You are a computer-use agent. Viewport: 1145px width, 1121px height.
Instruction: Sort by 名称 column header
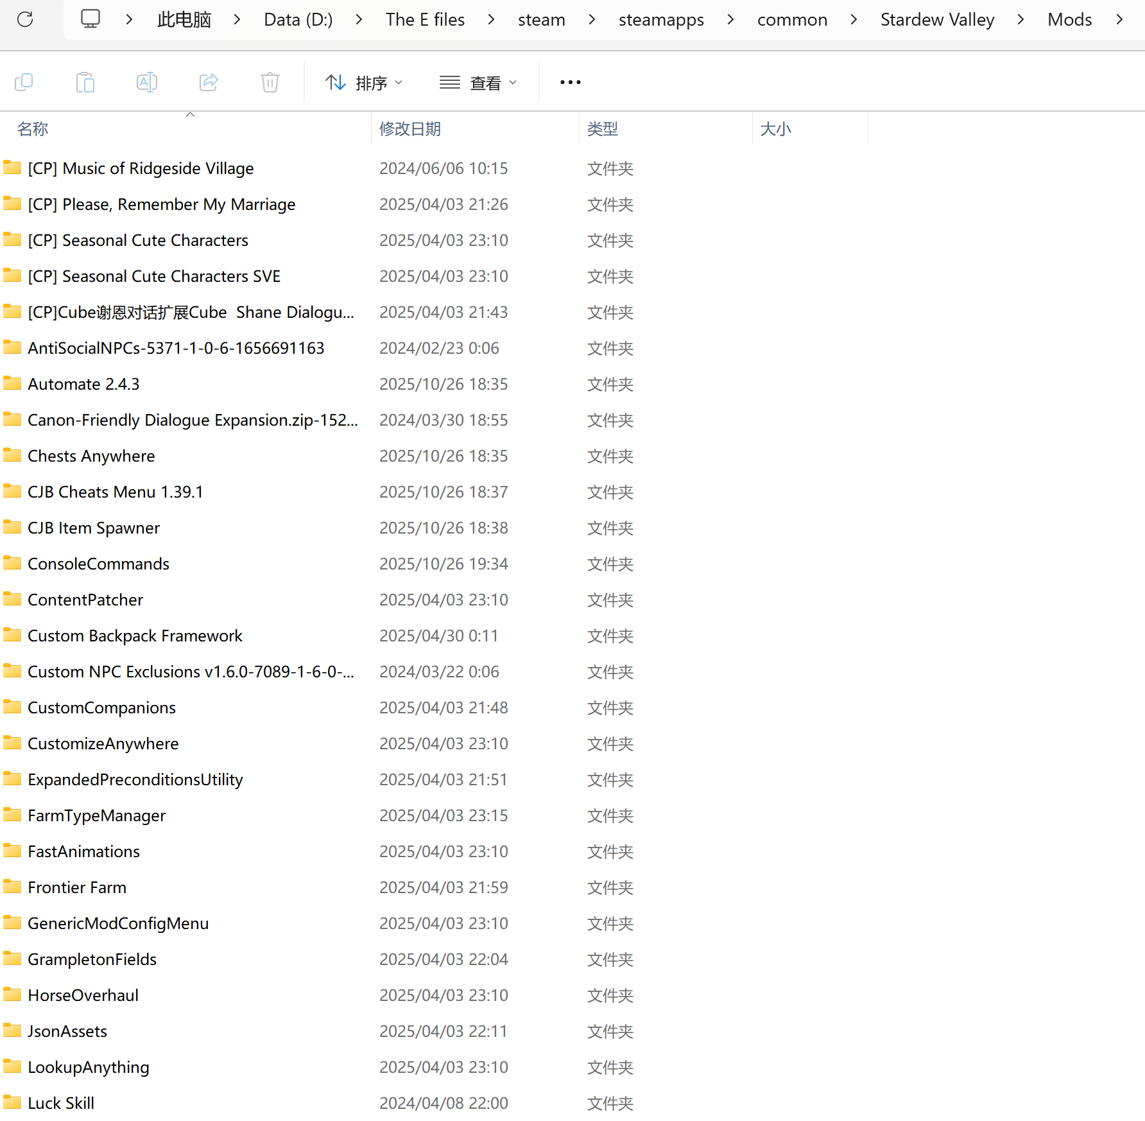33,129
